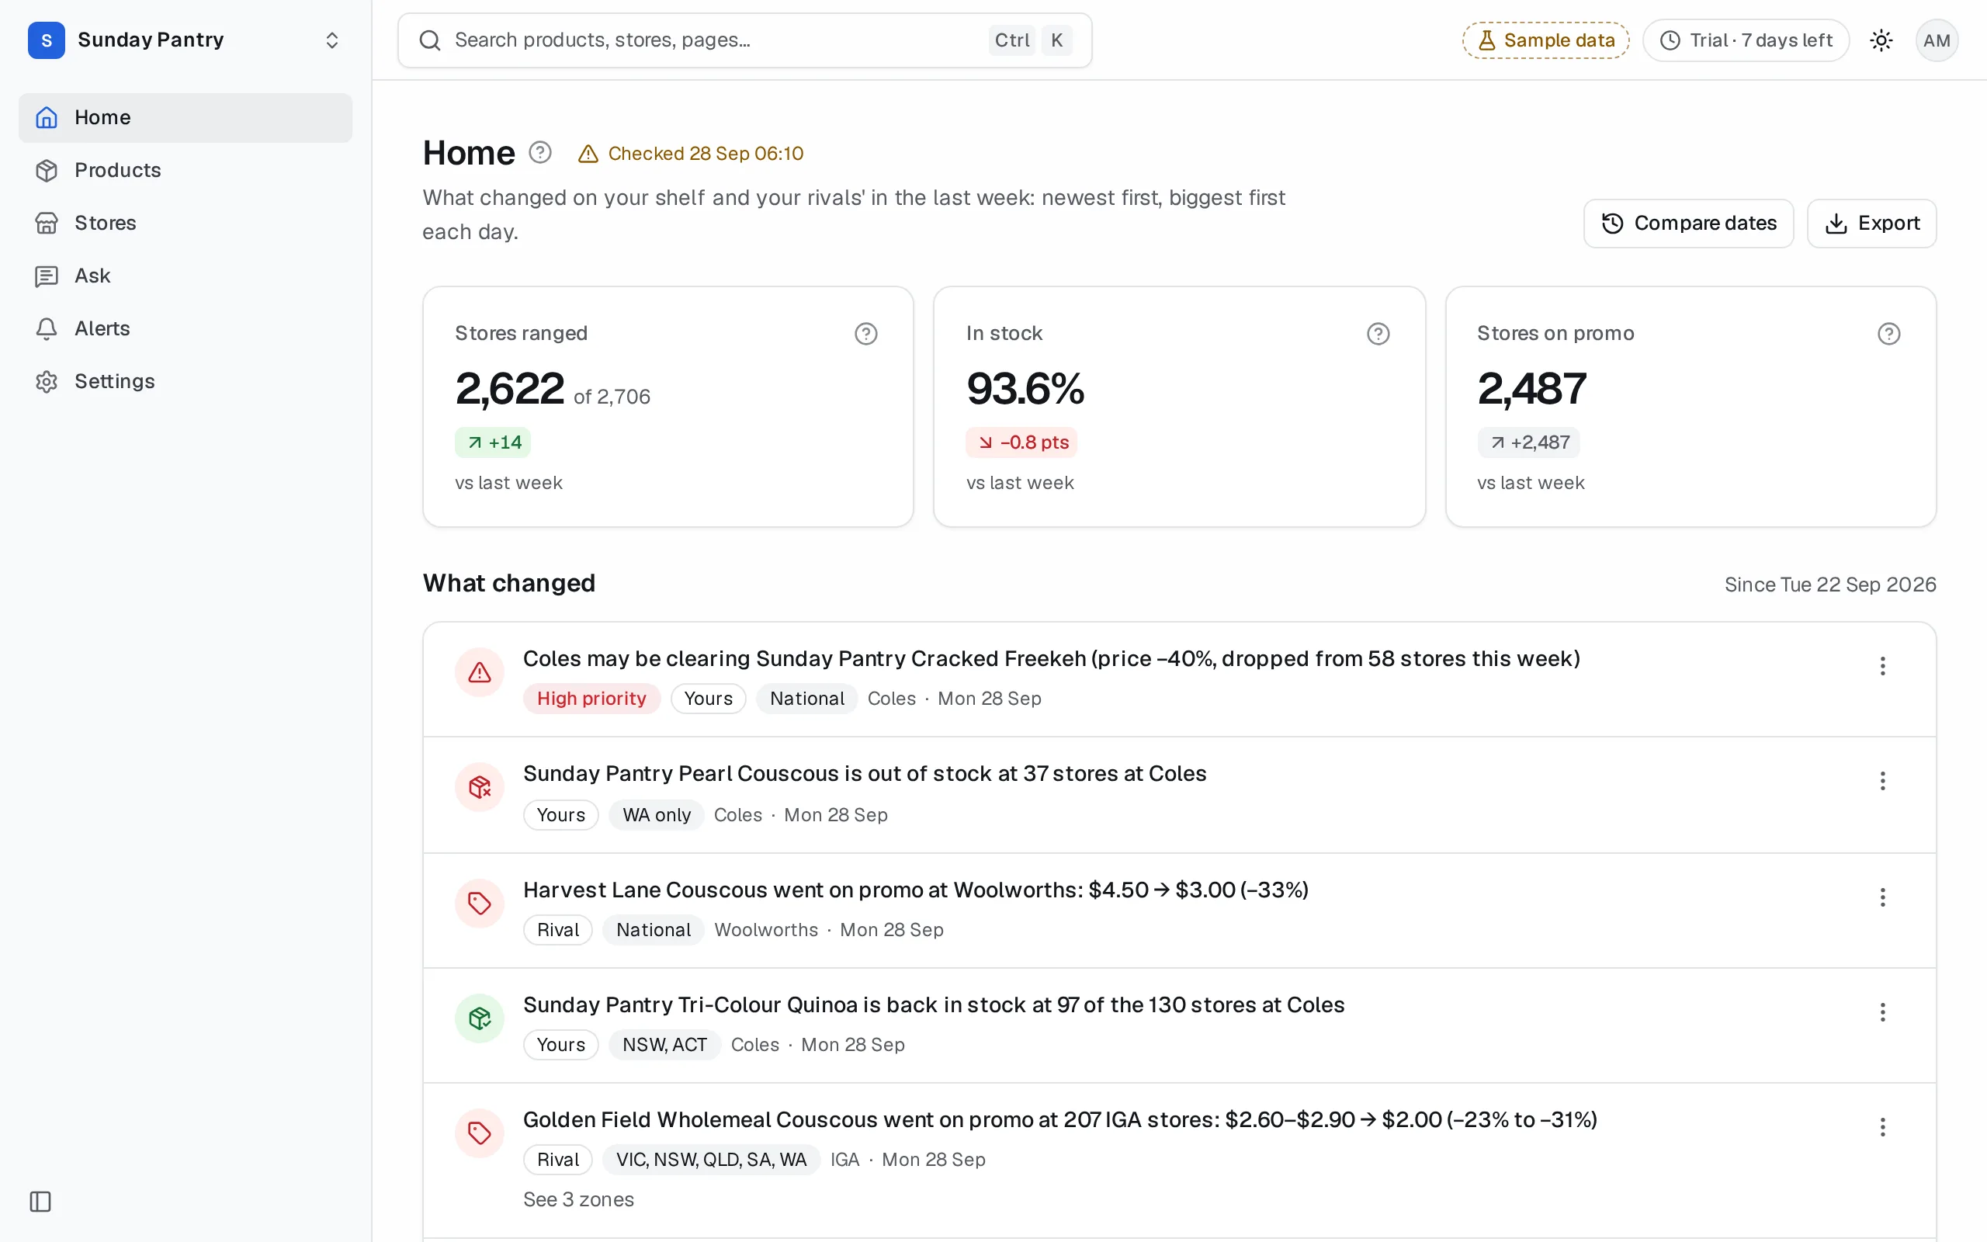The height and width of the screenshot is (1242, 1987).
Task: Click promo tag icon on Golden Field row
Action: pos(480,1133)
